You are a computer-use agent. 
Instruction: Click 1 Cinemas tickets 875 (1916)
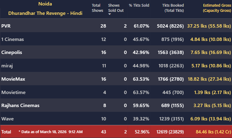(x=173, y=39)
